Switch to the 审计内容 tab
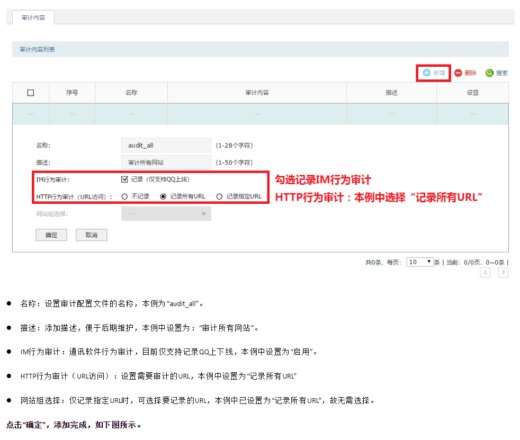 (x=33, y=17)
